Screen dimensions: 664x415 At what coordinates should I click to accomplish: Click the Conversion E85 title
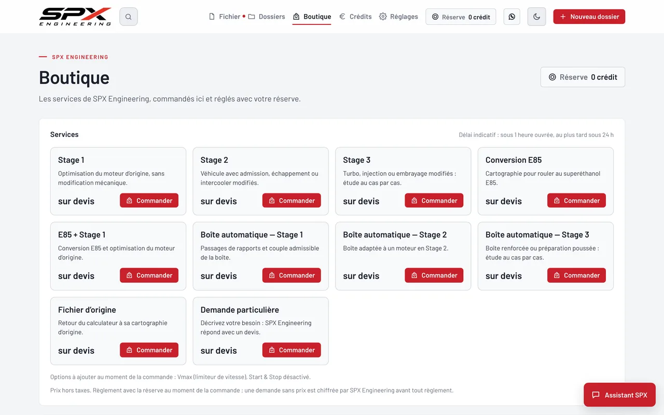coord(514,160)
